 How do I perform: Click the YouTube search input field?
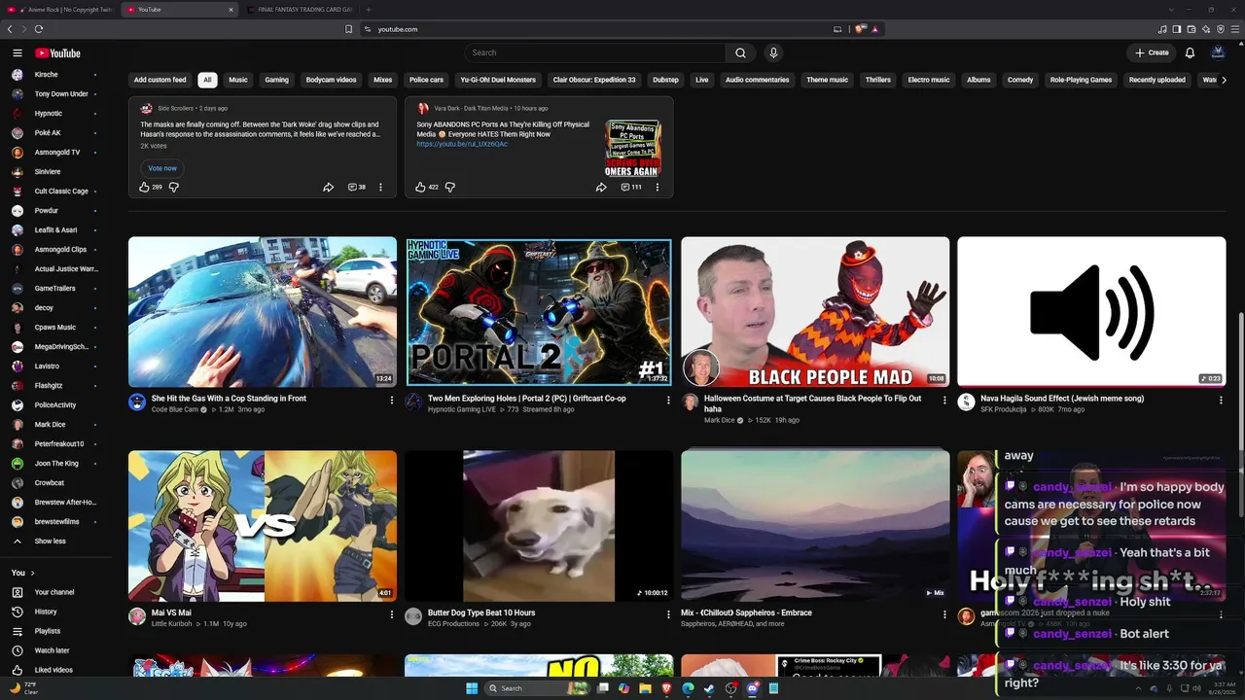pyautogui.click(x=595, y=52)
